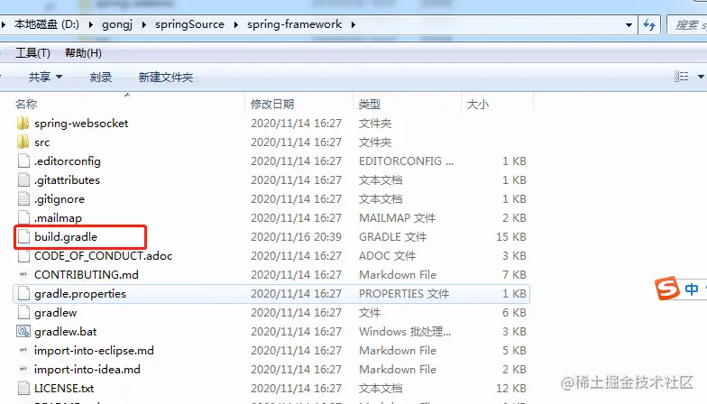Click the 刻录 toolbar button
This screenshot has width=707, height=404.
[x=101, y=78]
